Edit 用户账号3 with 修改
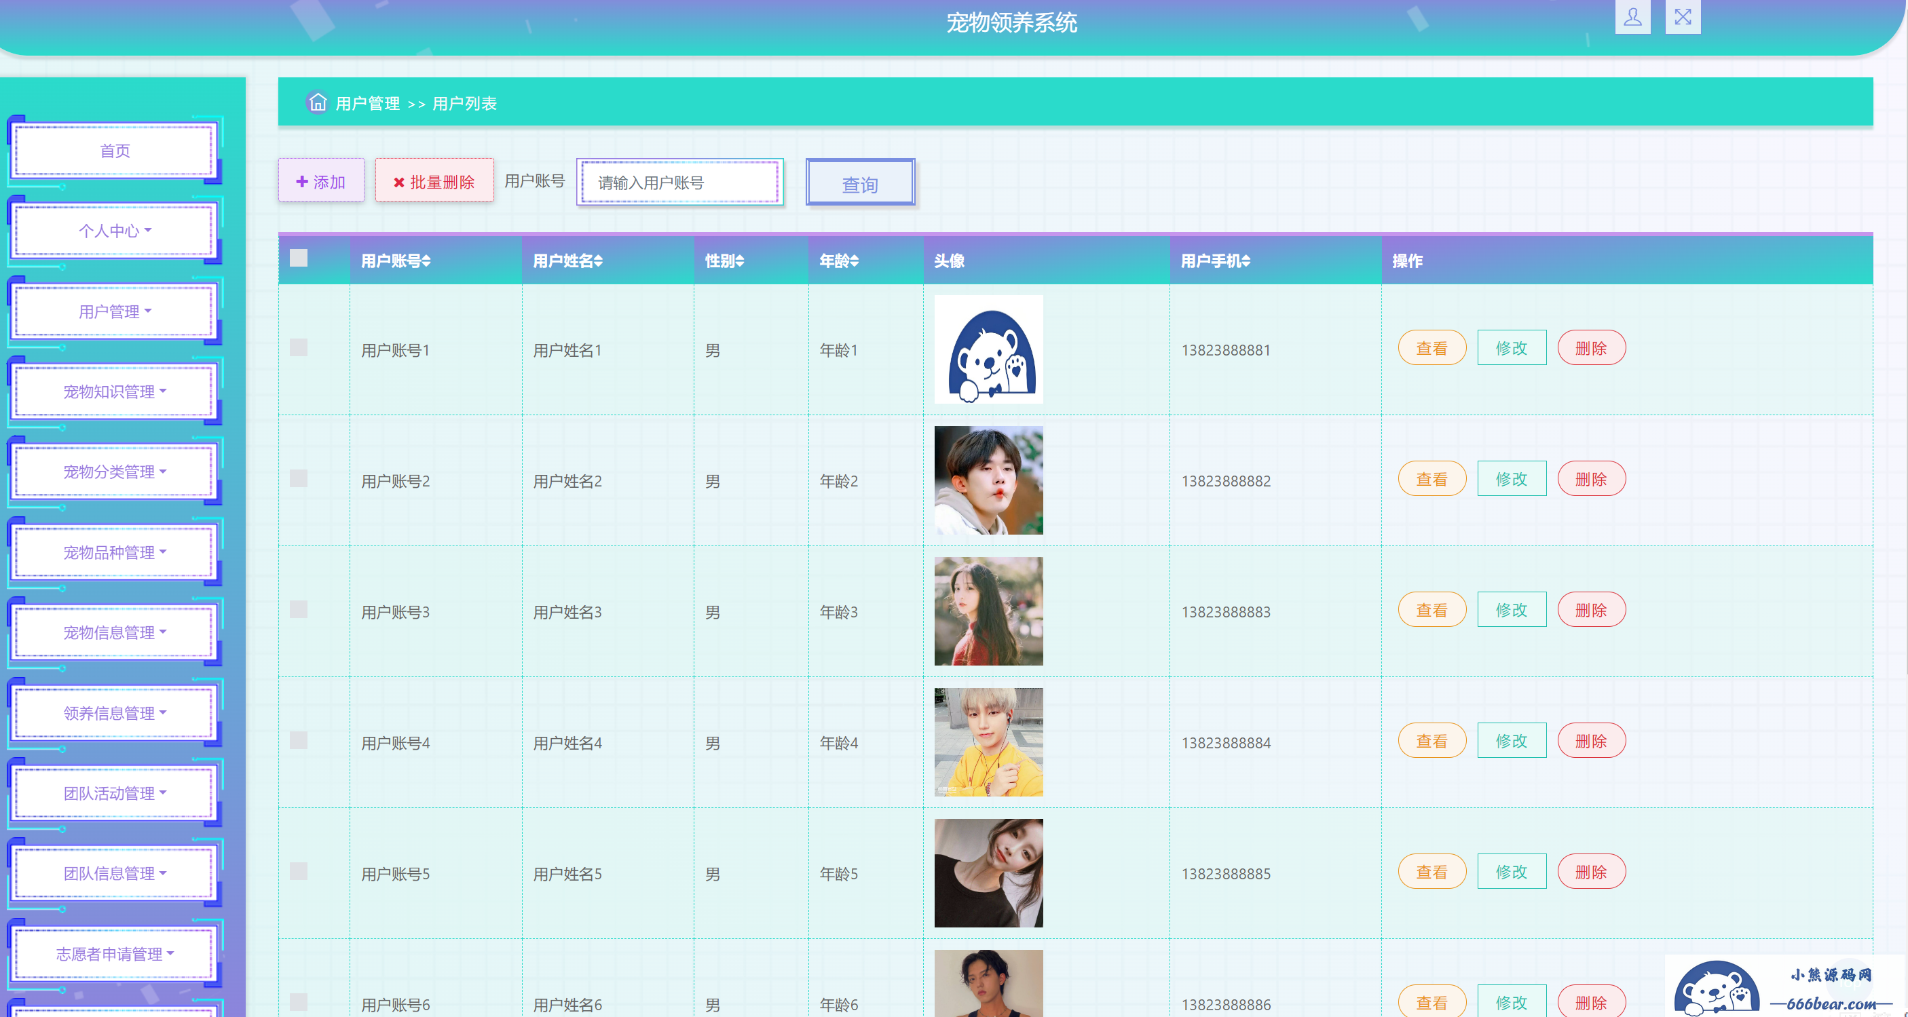The height and width of the screenshot is (1017, 1908). 1512,610
